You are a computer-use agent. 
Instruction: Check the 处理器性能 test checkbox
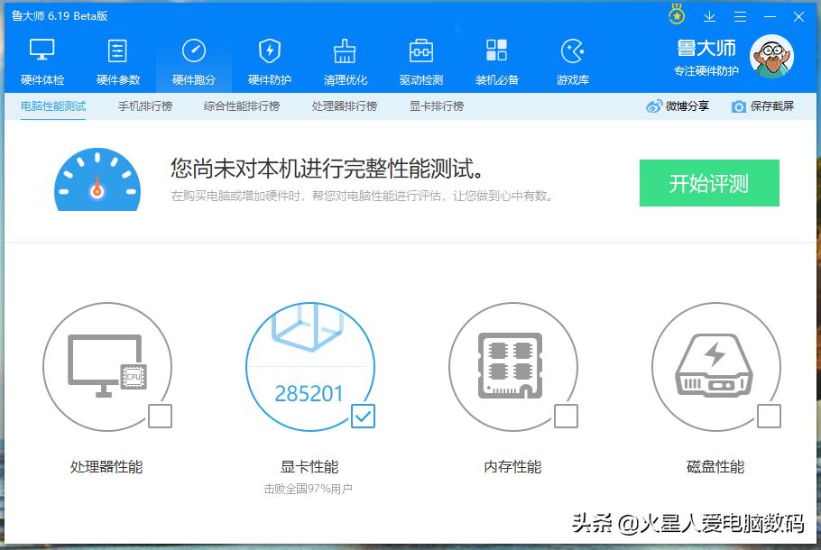[x=161, y=417]
